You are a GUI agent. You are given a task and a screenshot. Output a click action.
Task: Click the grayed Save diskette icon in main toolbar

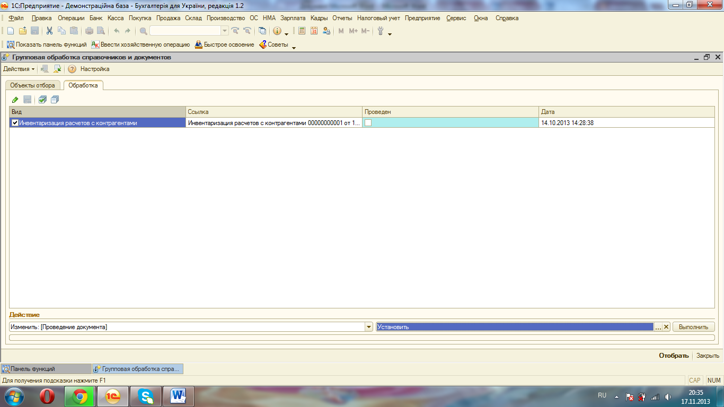coord(34,31)
